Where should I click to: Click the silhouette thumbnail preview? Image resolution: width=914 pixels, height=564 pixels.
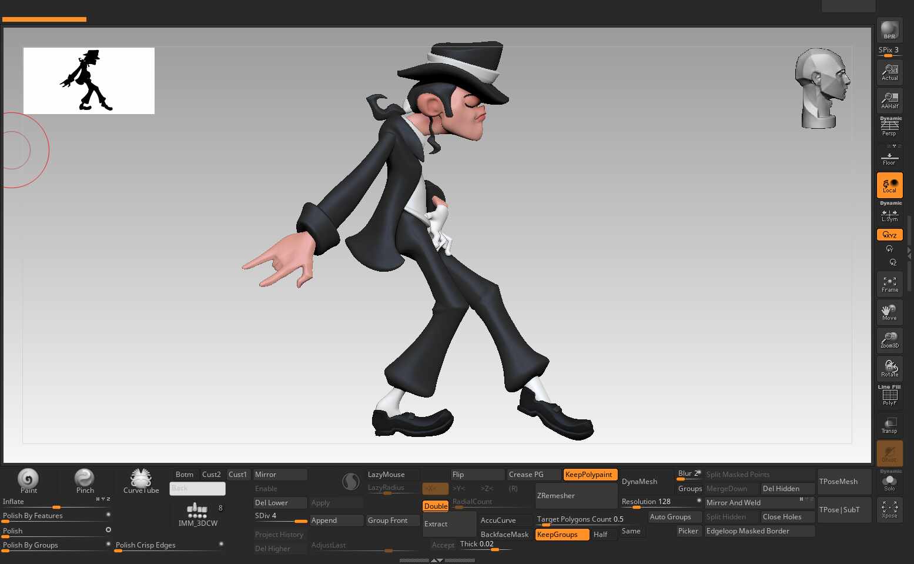89,81
